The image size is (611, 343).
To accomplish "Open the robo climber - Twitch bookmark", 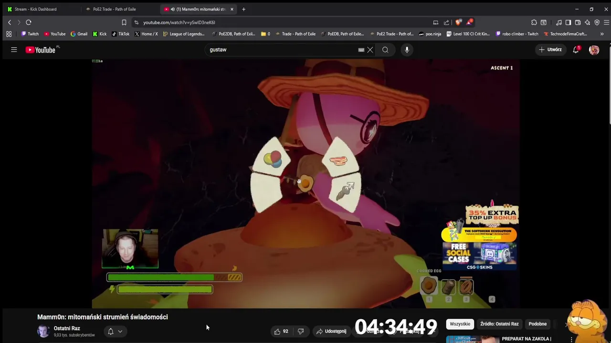I will point(517,34).
